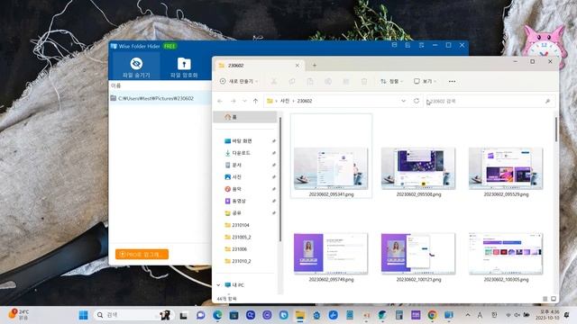This screenshot has width=577, height=324.
Task: Toggle the pin next to 바탕 화면
Action: pyautogui.click(x=274, y=141)
